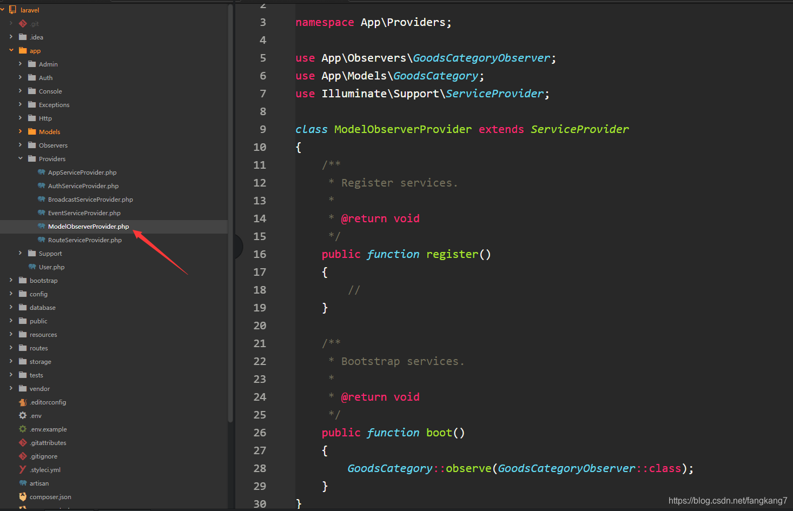Click GoodsCategoryObserver in the use statement
The width and height of the screenshot is (793, 511).
click(x=481, y=58)
